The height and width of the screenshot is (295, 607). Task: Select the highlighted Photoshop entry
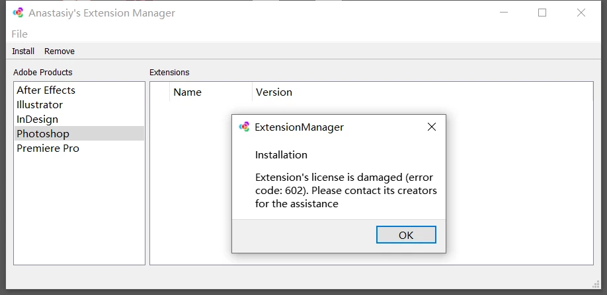79,133
